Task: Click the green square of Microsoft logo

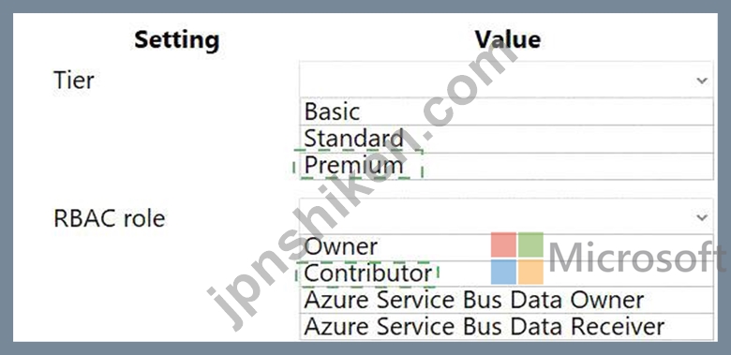Action: tap(531, 244)
